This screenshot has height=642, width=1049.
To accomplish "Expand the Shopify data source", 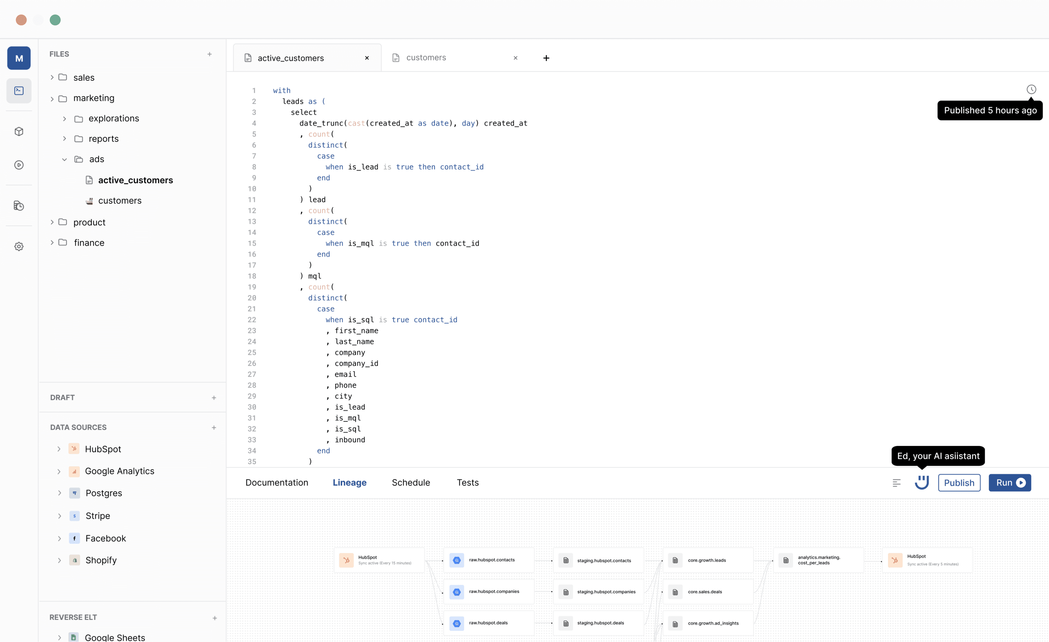I will (59, 560).
